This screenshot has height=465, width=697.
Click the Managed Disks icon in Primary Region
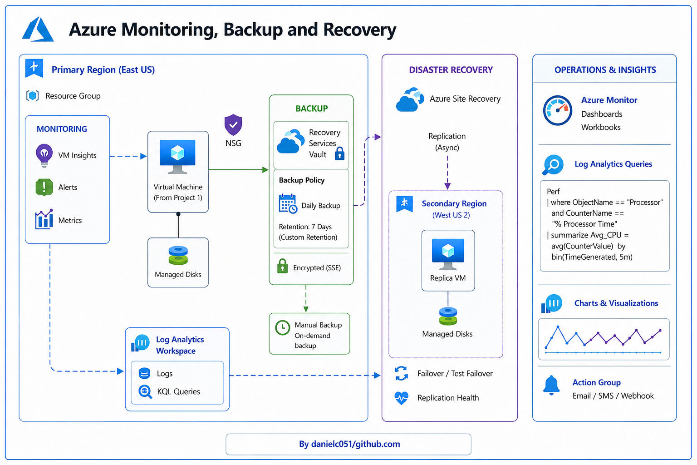pos(178,256)
